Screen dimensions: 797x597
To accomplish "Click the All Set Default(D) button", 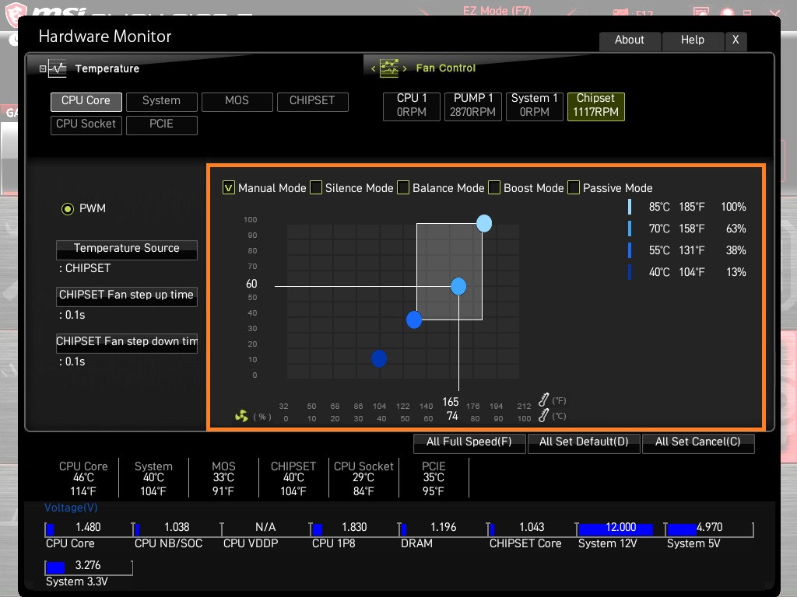I will [x=584, y=442].
